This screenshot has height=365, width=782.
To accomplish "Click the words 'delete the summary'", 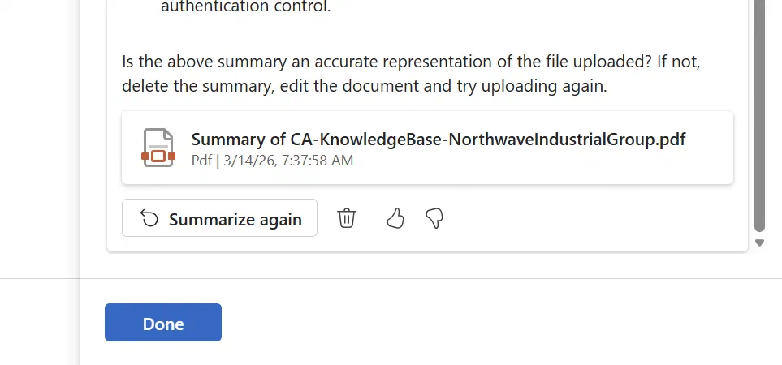I will click(x=198, y=86).
